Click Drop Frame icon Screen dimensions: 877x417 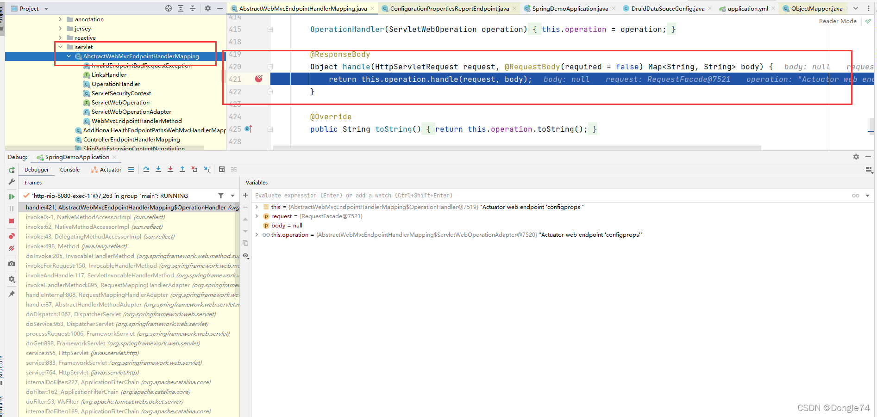194,169
